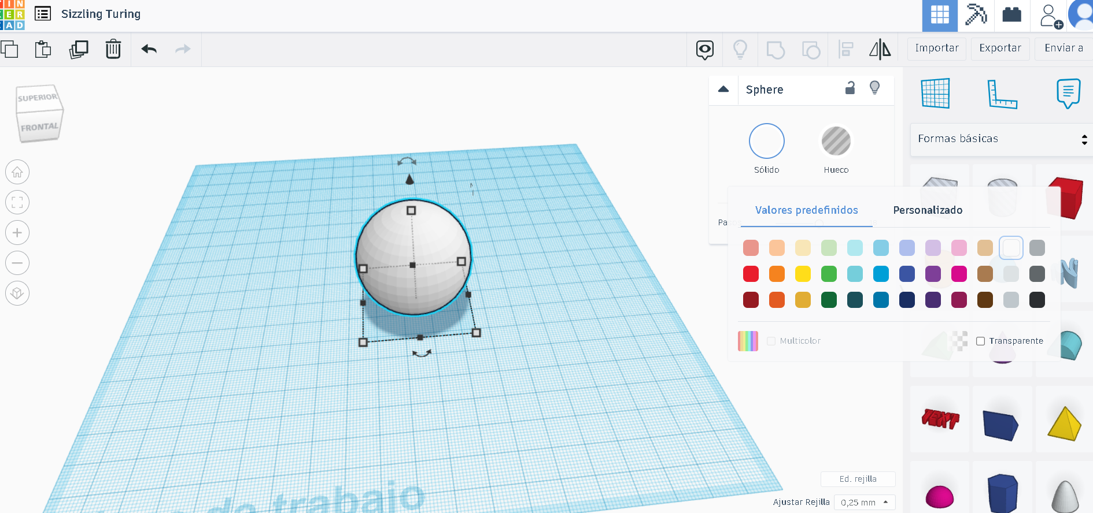The image size is (1093, 513).
Task: Switch to orthographic view cube icon
Action: (x=17, y=293)
